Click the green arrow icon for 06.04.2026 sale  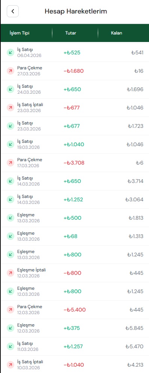pyautogui.click(x=11, y=52)
